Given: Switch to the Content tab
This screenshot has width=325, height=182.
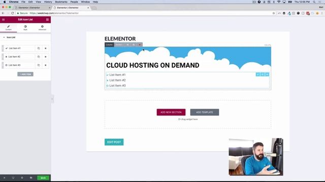Looking at the screenshot, I should click(x=9, y=28).
